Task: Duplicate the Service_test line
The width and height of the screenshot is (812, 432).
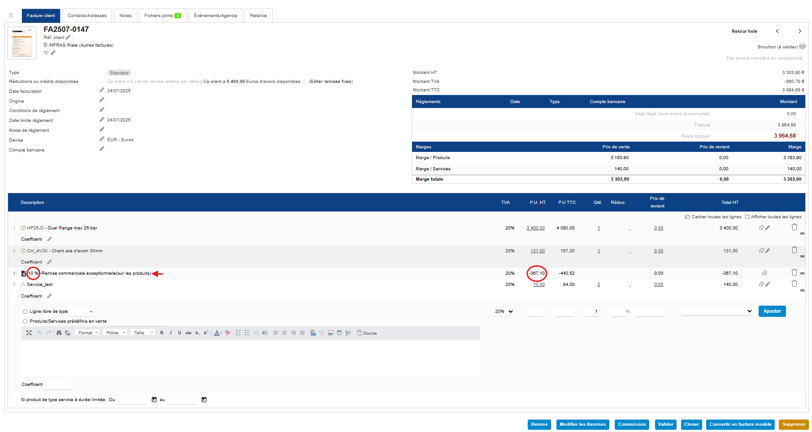Action: [x=761, y=284]
